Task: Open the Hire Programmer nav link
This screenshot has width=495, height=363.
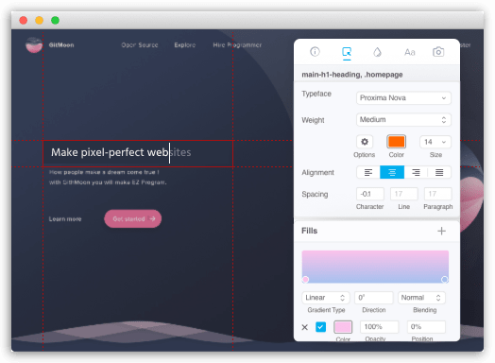Action: pyautogui.click(x=237, y=45)
